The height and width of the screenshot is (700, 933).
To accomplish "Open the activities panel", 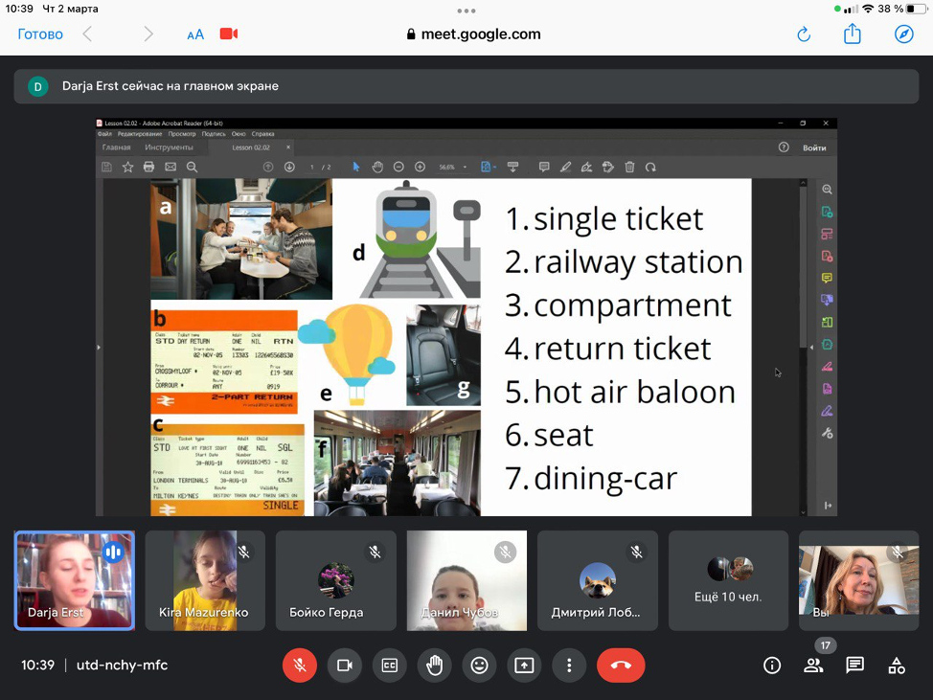I will point(897,666).
